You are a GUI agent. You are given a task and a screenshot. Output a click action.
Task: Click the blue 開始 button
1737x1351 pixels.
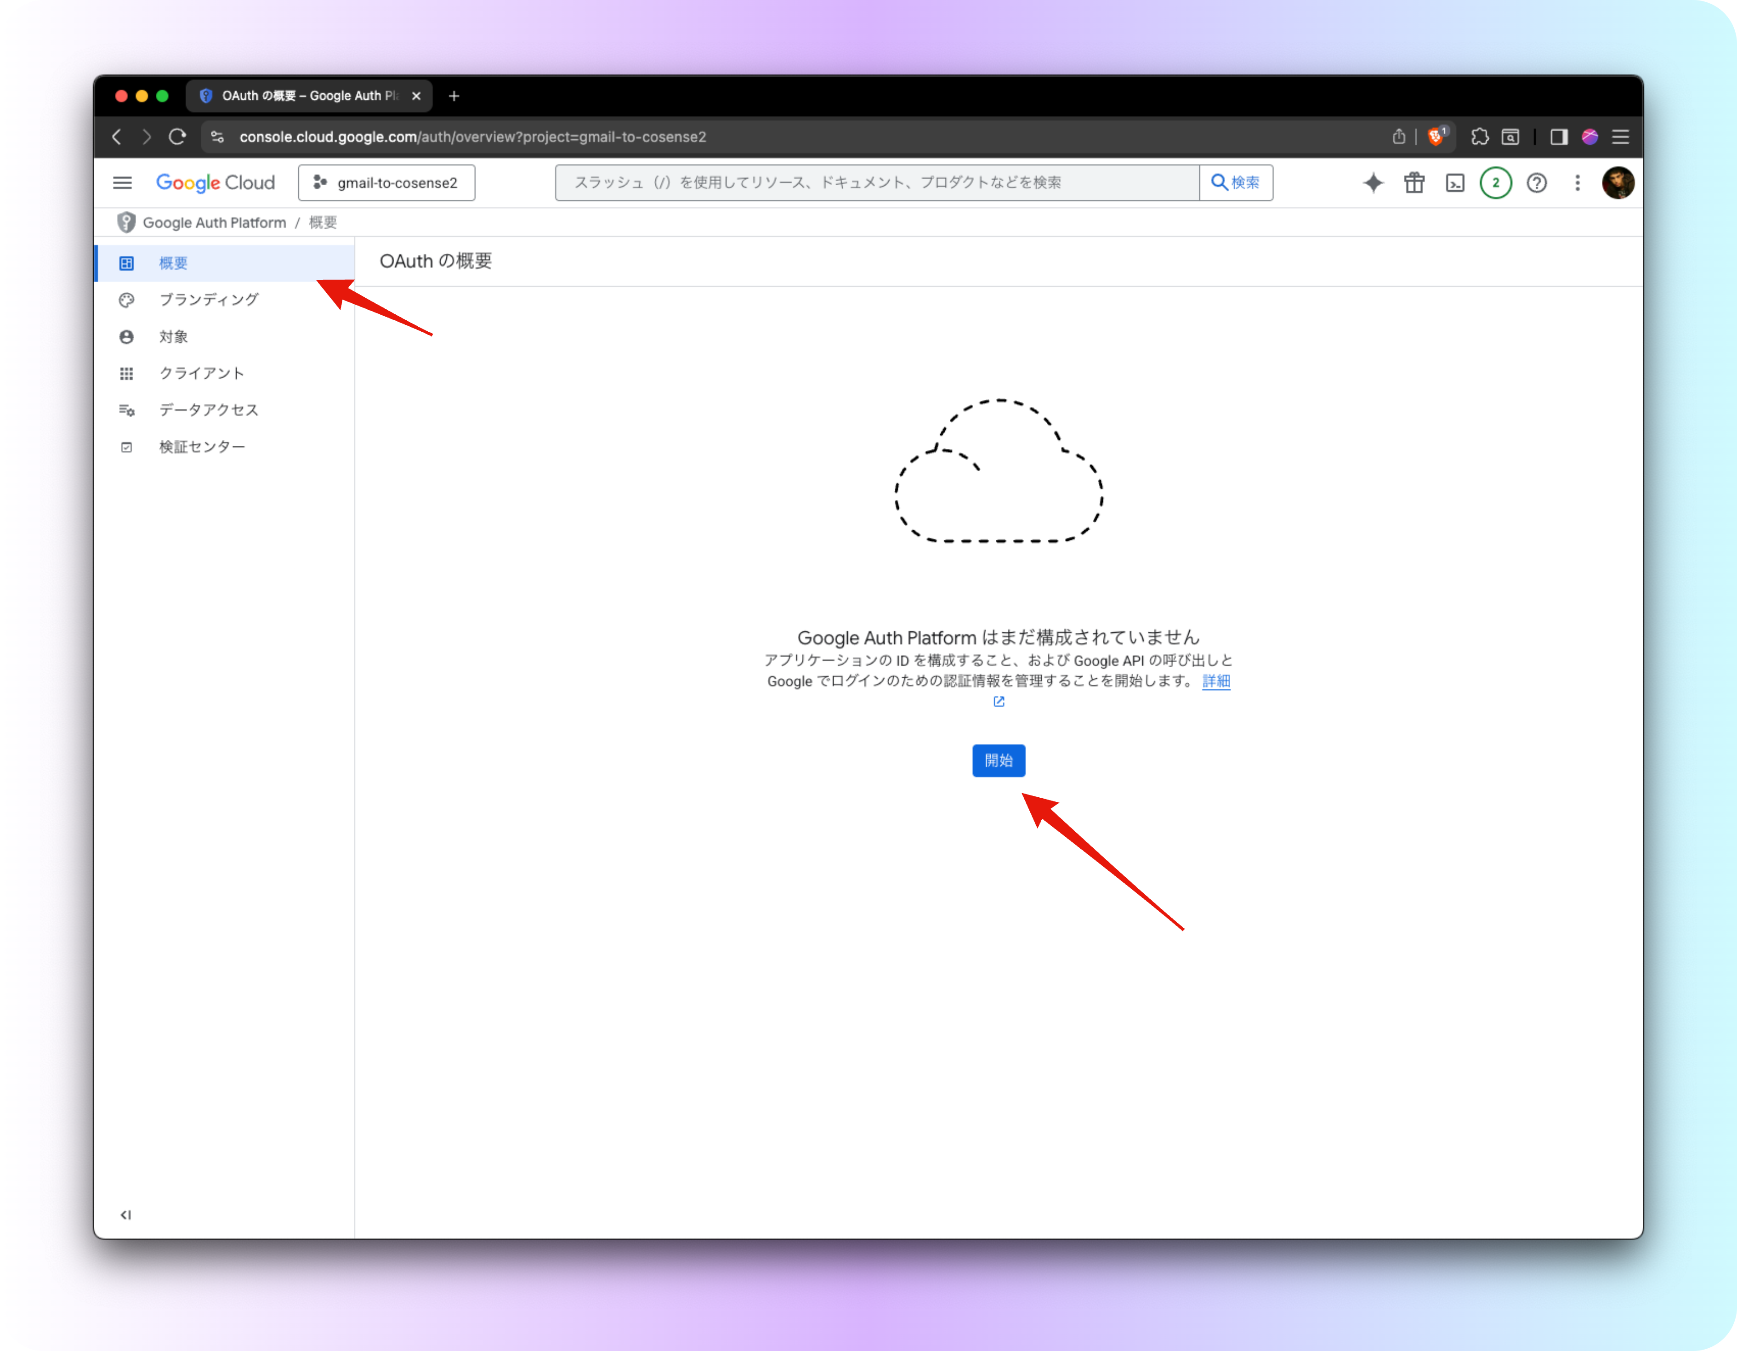[999, 760]
